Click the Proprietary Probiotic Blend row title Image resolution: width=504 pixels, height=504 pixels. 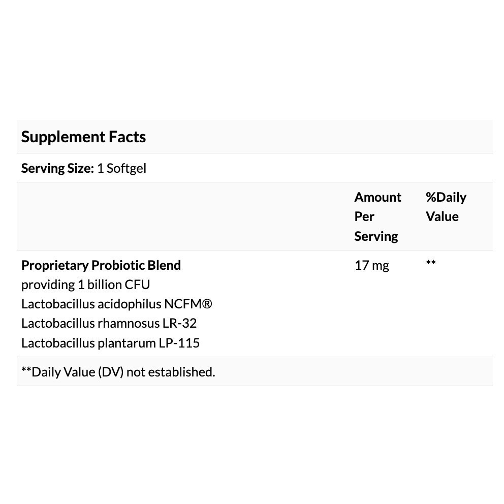(101, 265)
